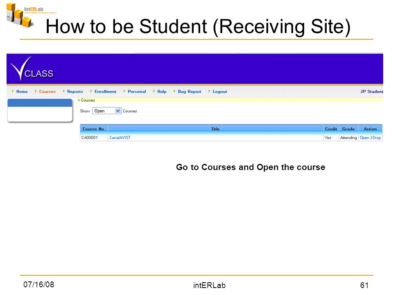The width and height of the screenshot is (393, 295).
Task: Click the JP Student user label
Action: pyautogui.click(x=372, y=91)
